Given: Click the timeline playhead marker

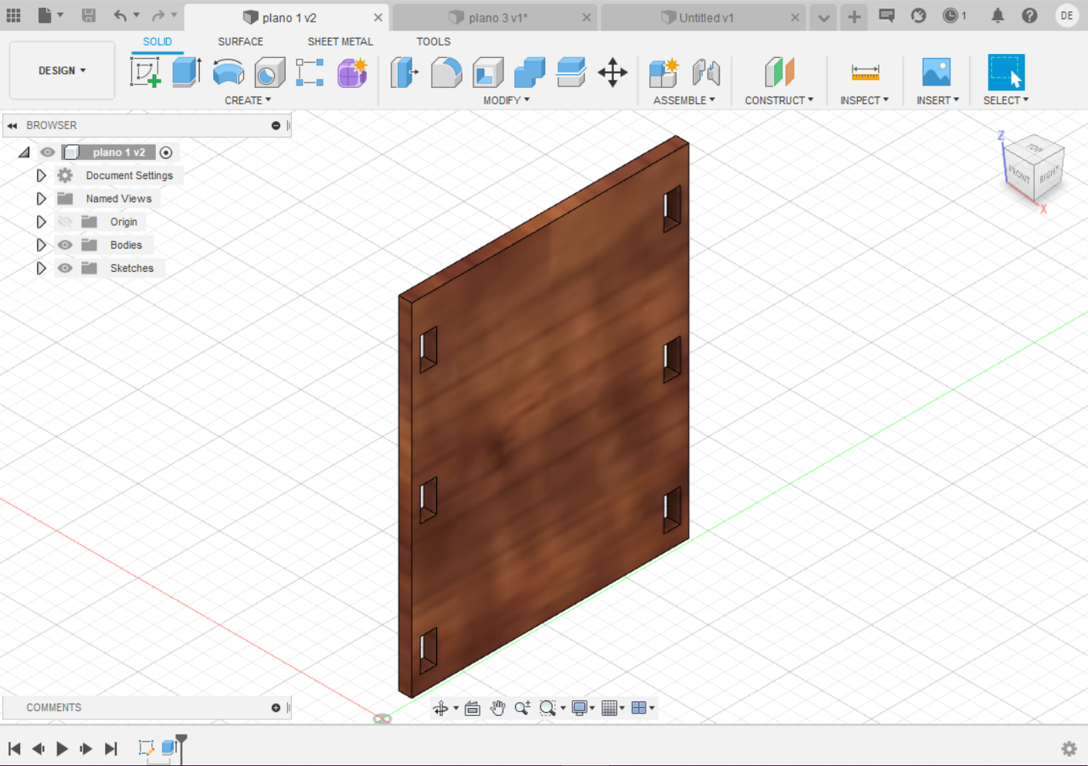Looking at the screenshot, I should pyautogui.click(x=181, y=740).
